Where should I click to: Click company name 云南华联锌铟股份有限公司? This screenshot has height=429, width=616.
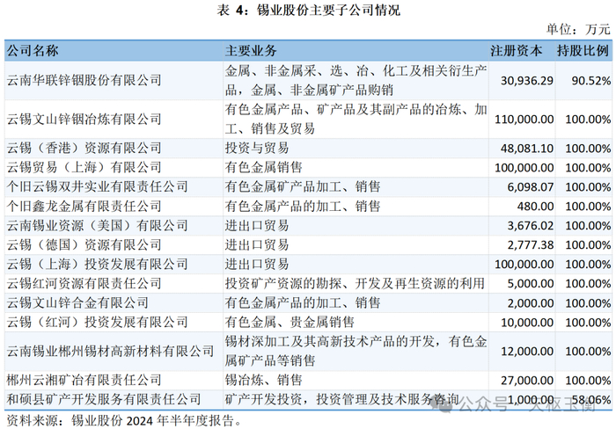[x=84, y=81]
